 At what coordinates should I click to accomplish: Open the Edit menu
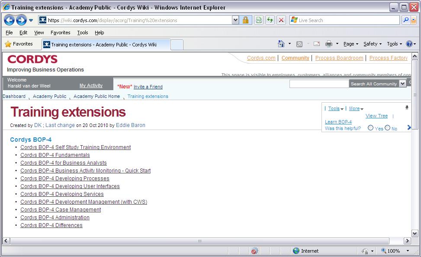tap(23, 33)
